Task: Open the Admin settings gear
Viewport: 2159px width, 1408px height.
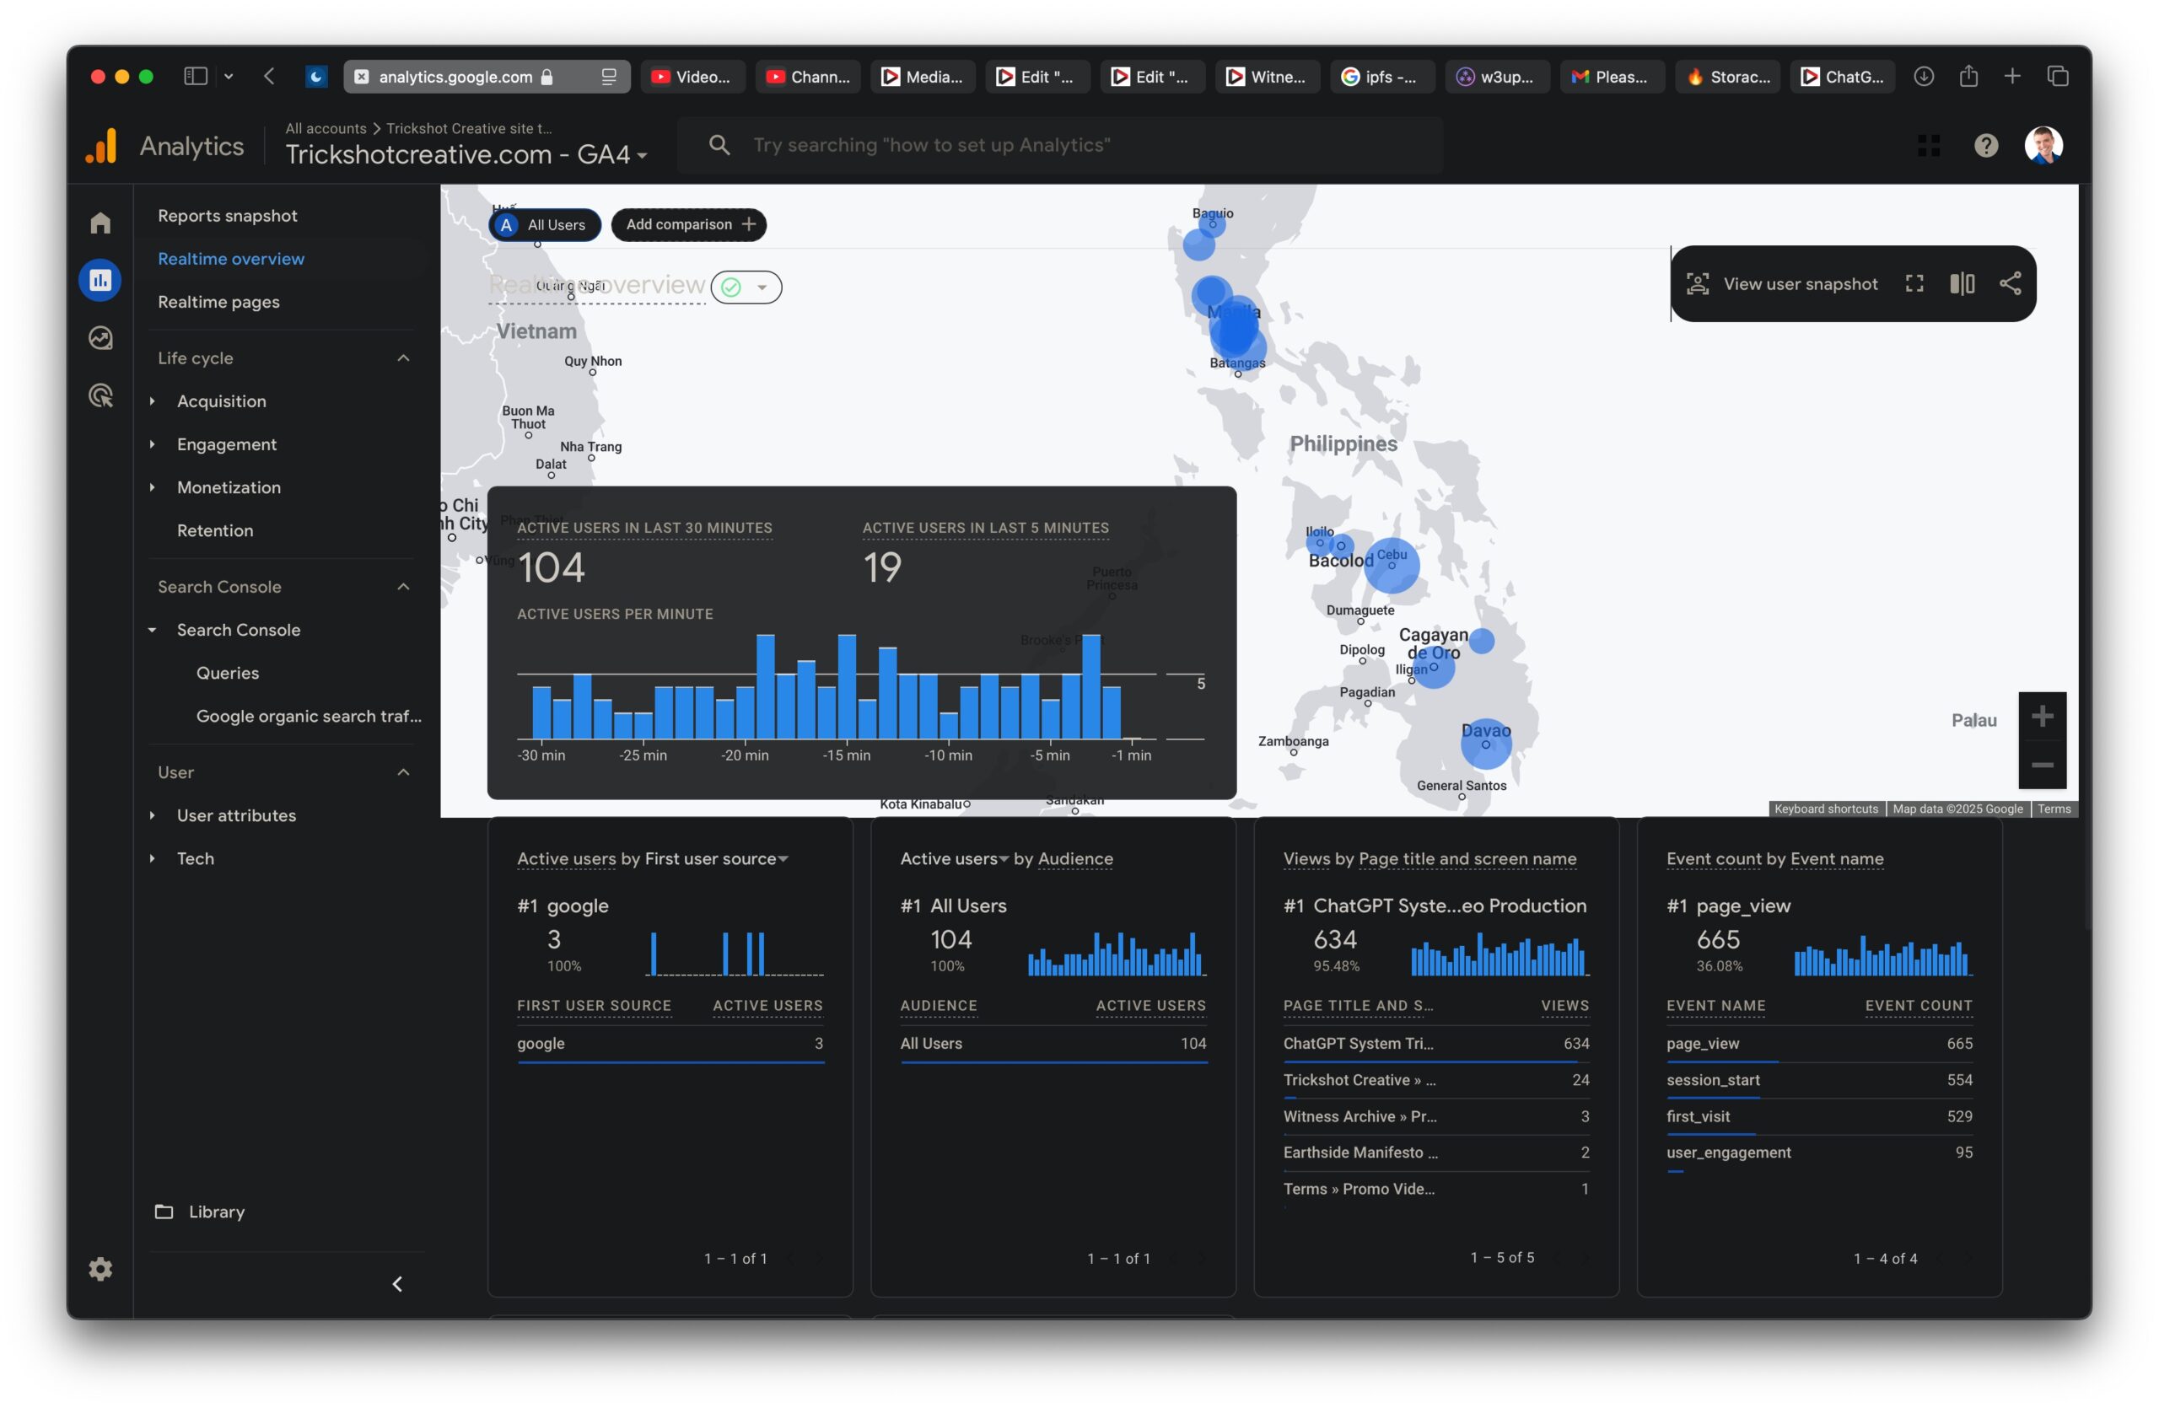Action: point(100,1268)
